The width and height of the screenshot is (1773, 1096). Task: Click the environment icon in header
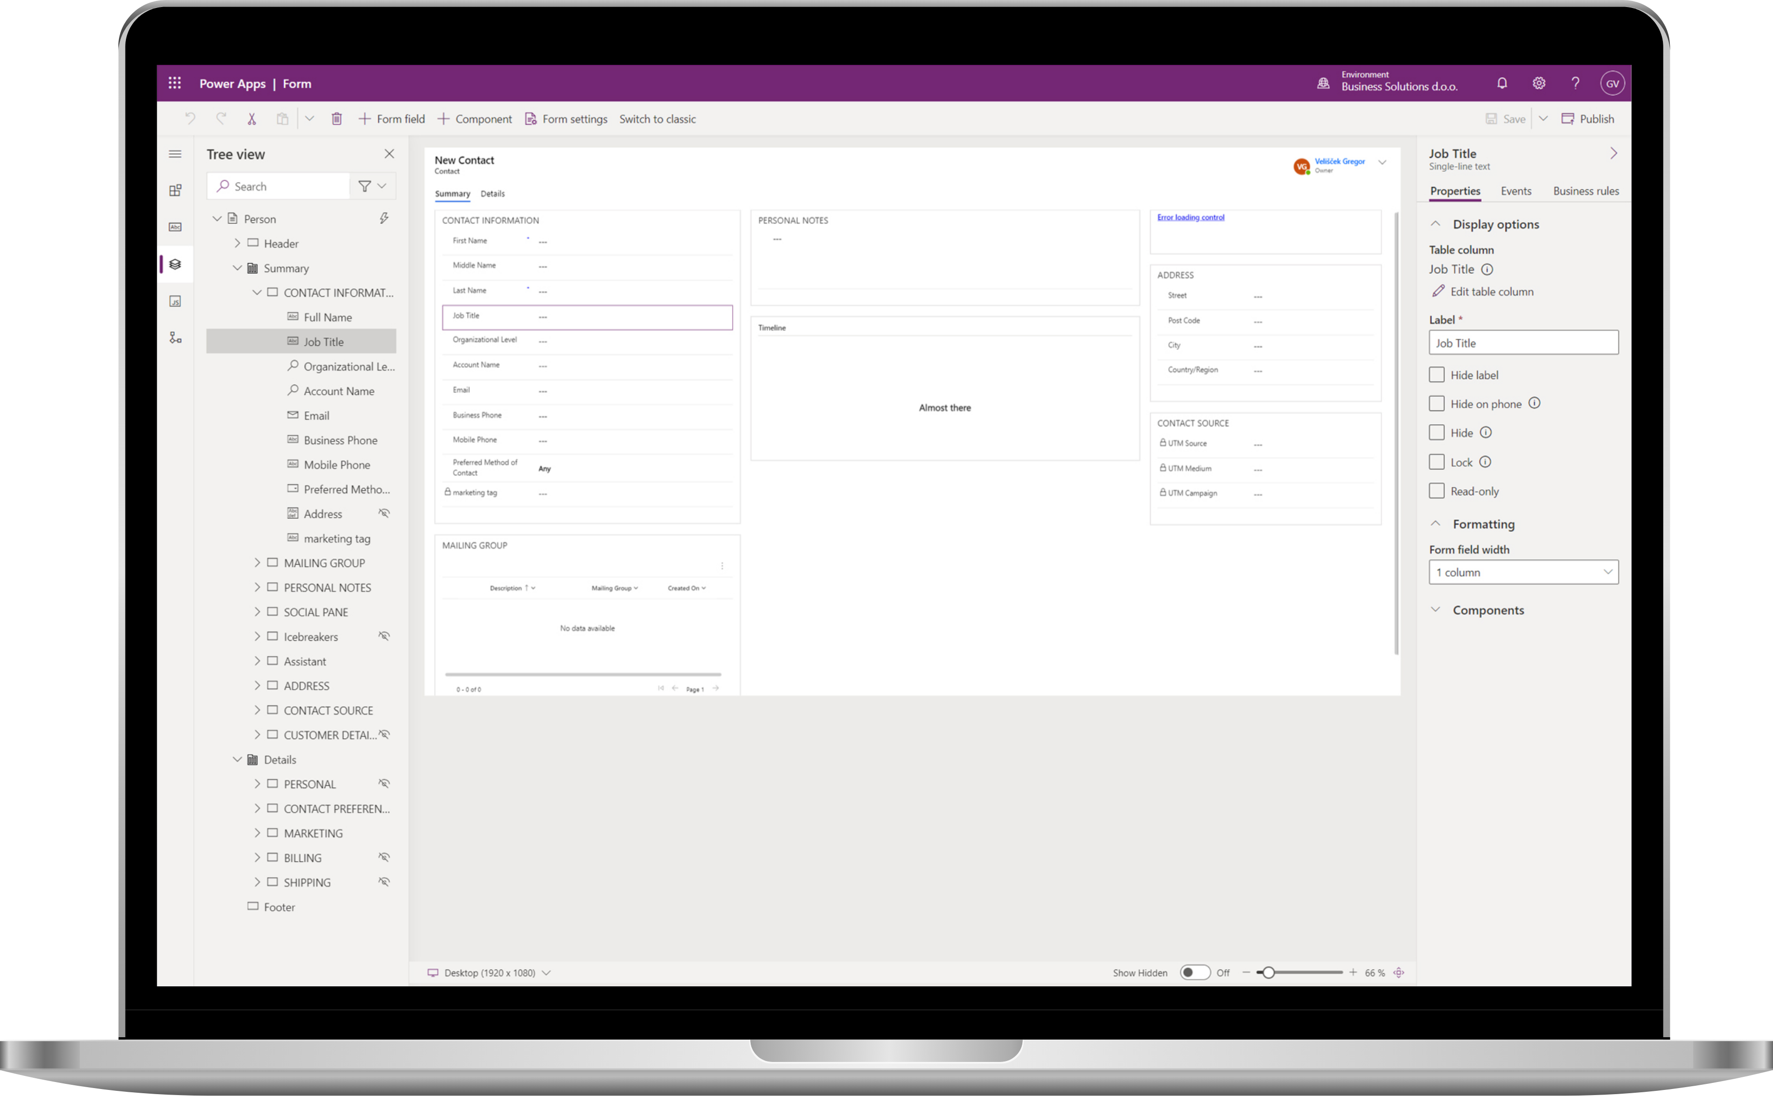[1323, 84]
